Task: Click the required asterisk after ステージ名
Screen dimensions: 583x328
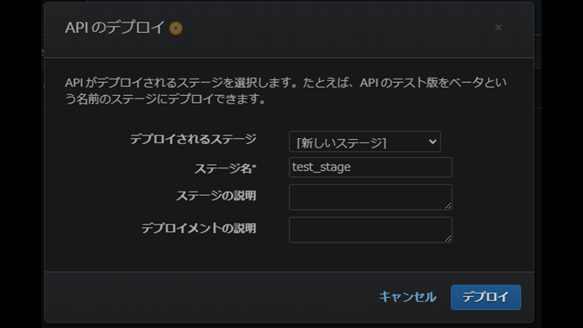Action: 254,166
